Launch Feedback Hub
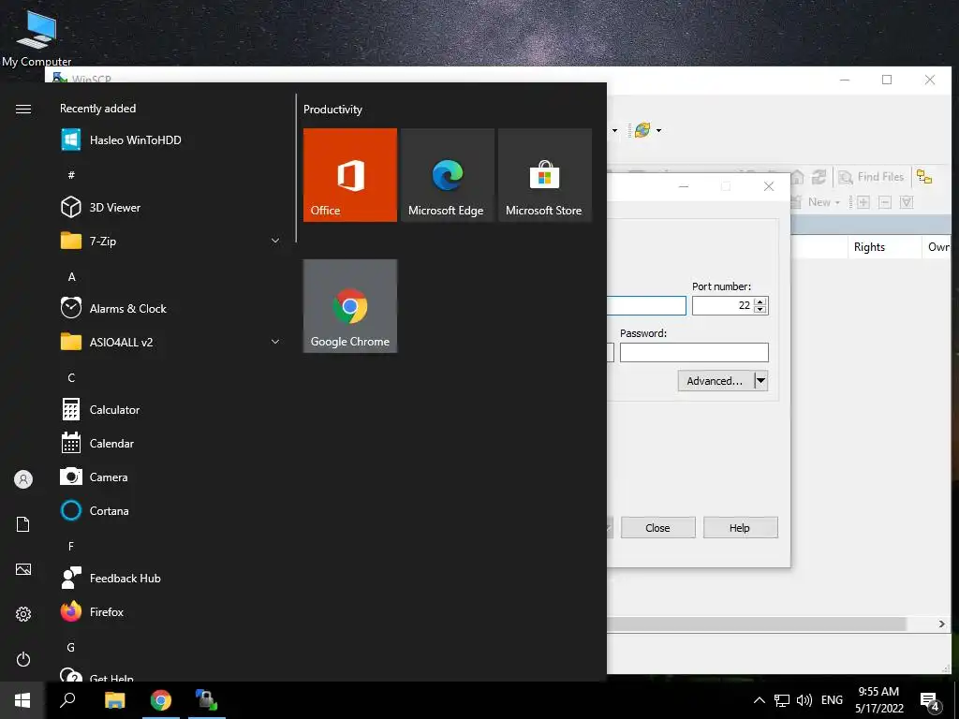Viewport: 959px width, 719px height. point(171,579)
